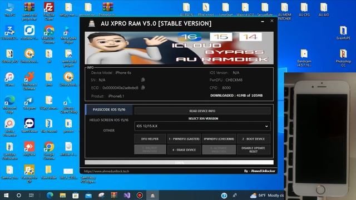Open the AU CFG desktop folder

[304, 9]
